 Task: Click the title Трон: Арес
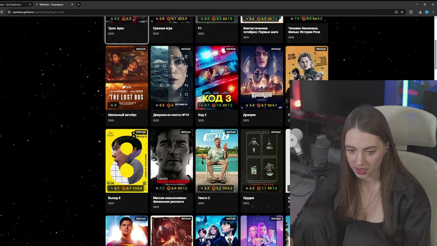(x=116, y=28)
